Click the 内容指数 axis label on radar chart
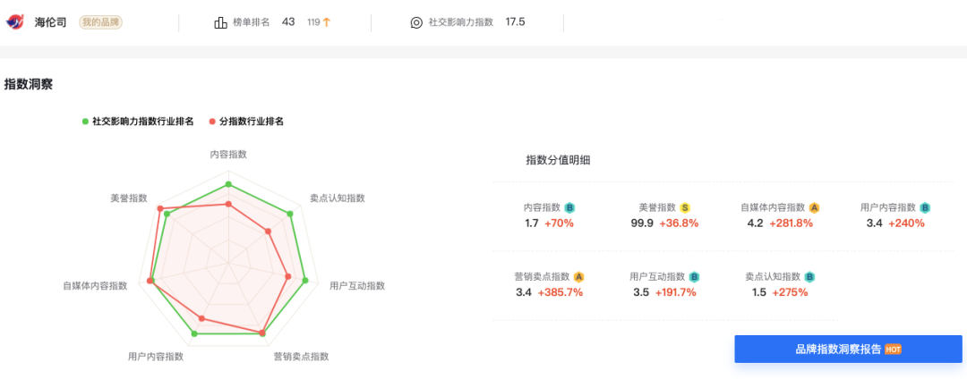The height and width of the screenshot is (379, 967). tap(228, 154)
